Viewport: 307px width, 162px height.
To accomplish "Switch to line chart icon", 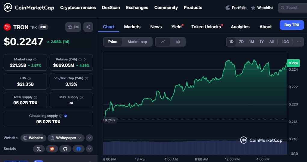I will (163, 42).
